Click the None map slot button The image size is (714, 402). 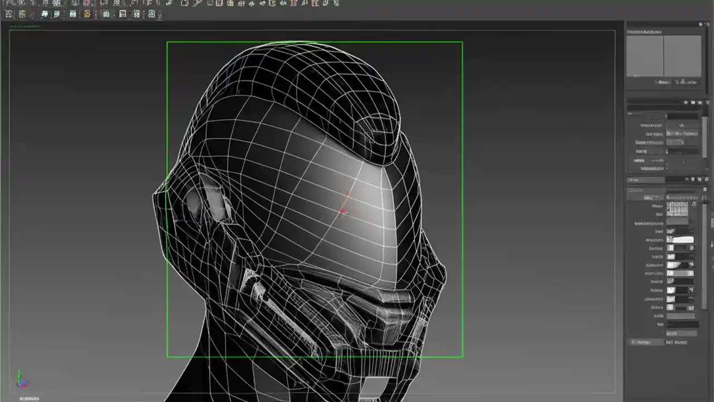coord(681,334)
